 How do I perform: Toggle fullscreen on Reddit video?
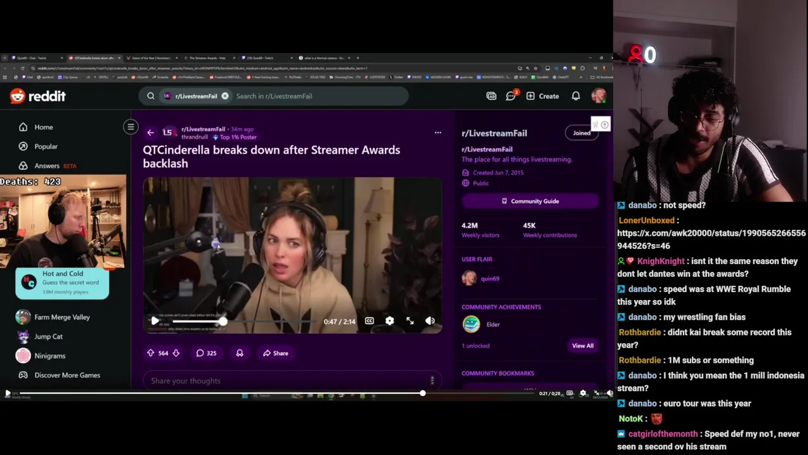(x=410, y=321)
